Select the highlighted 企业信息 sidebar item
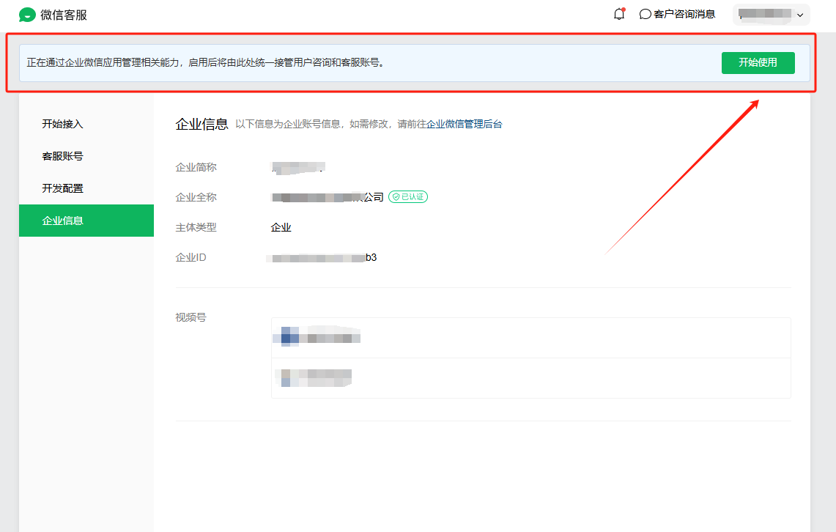 [63, 221]
